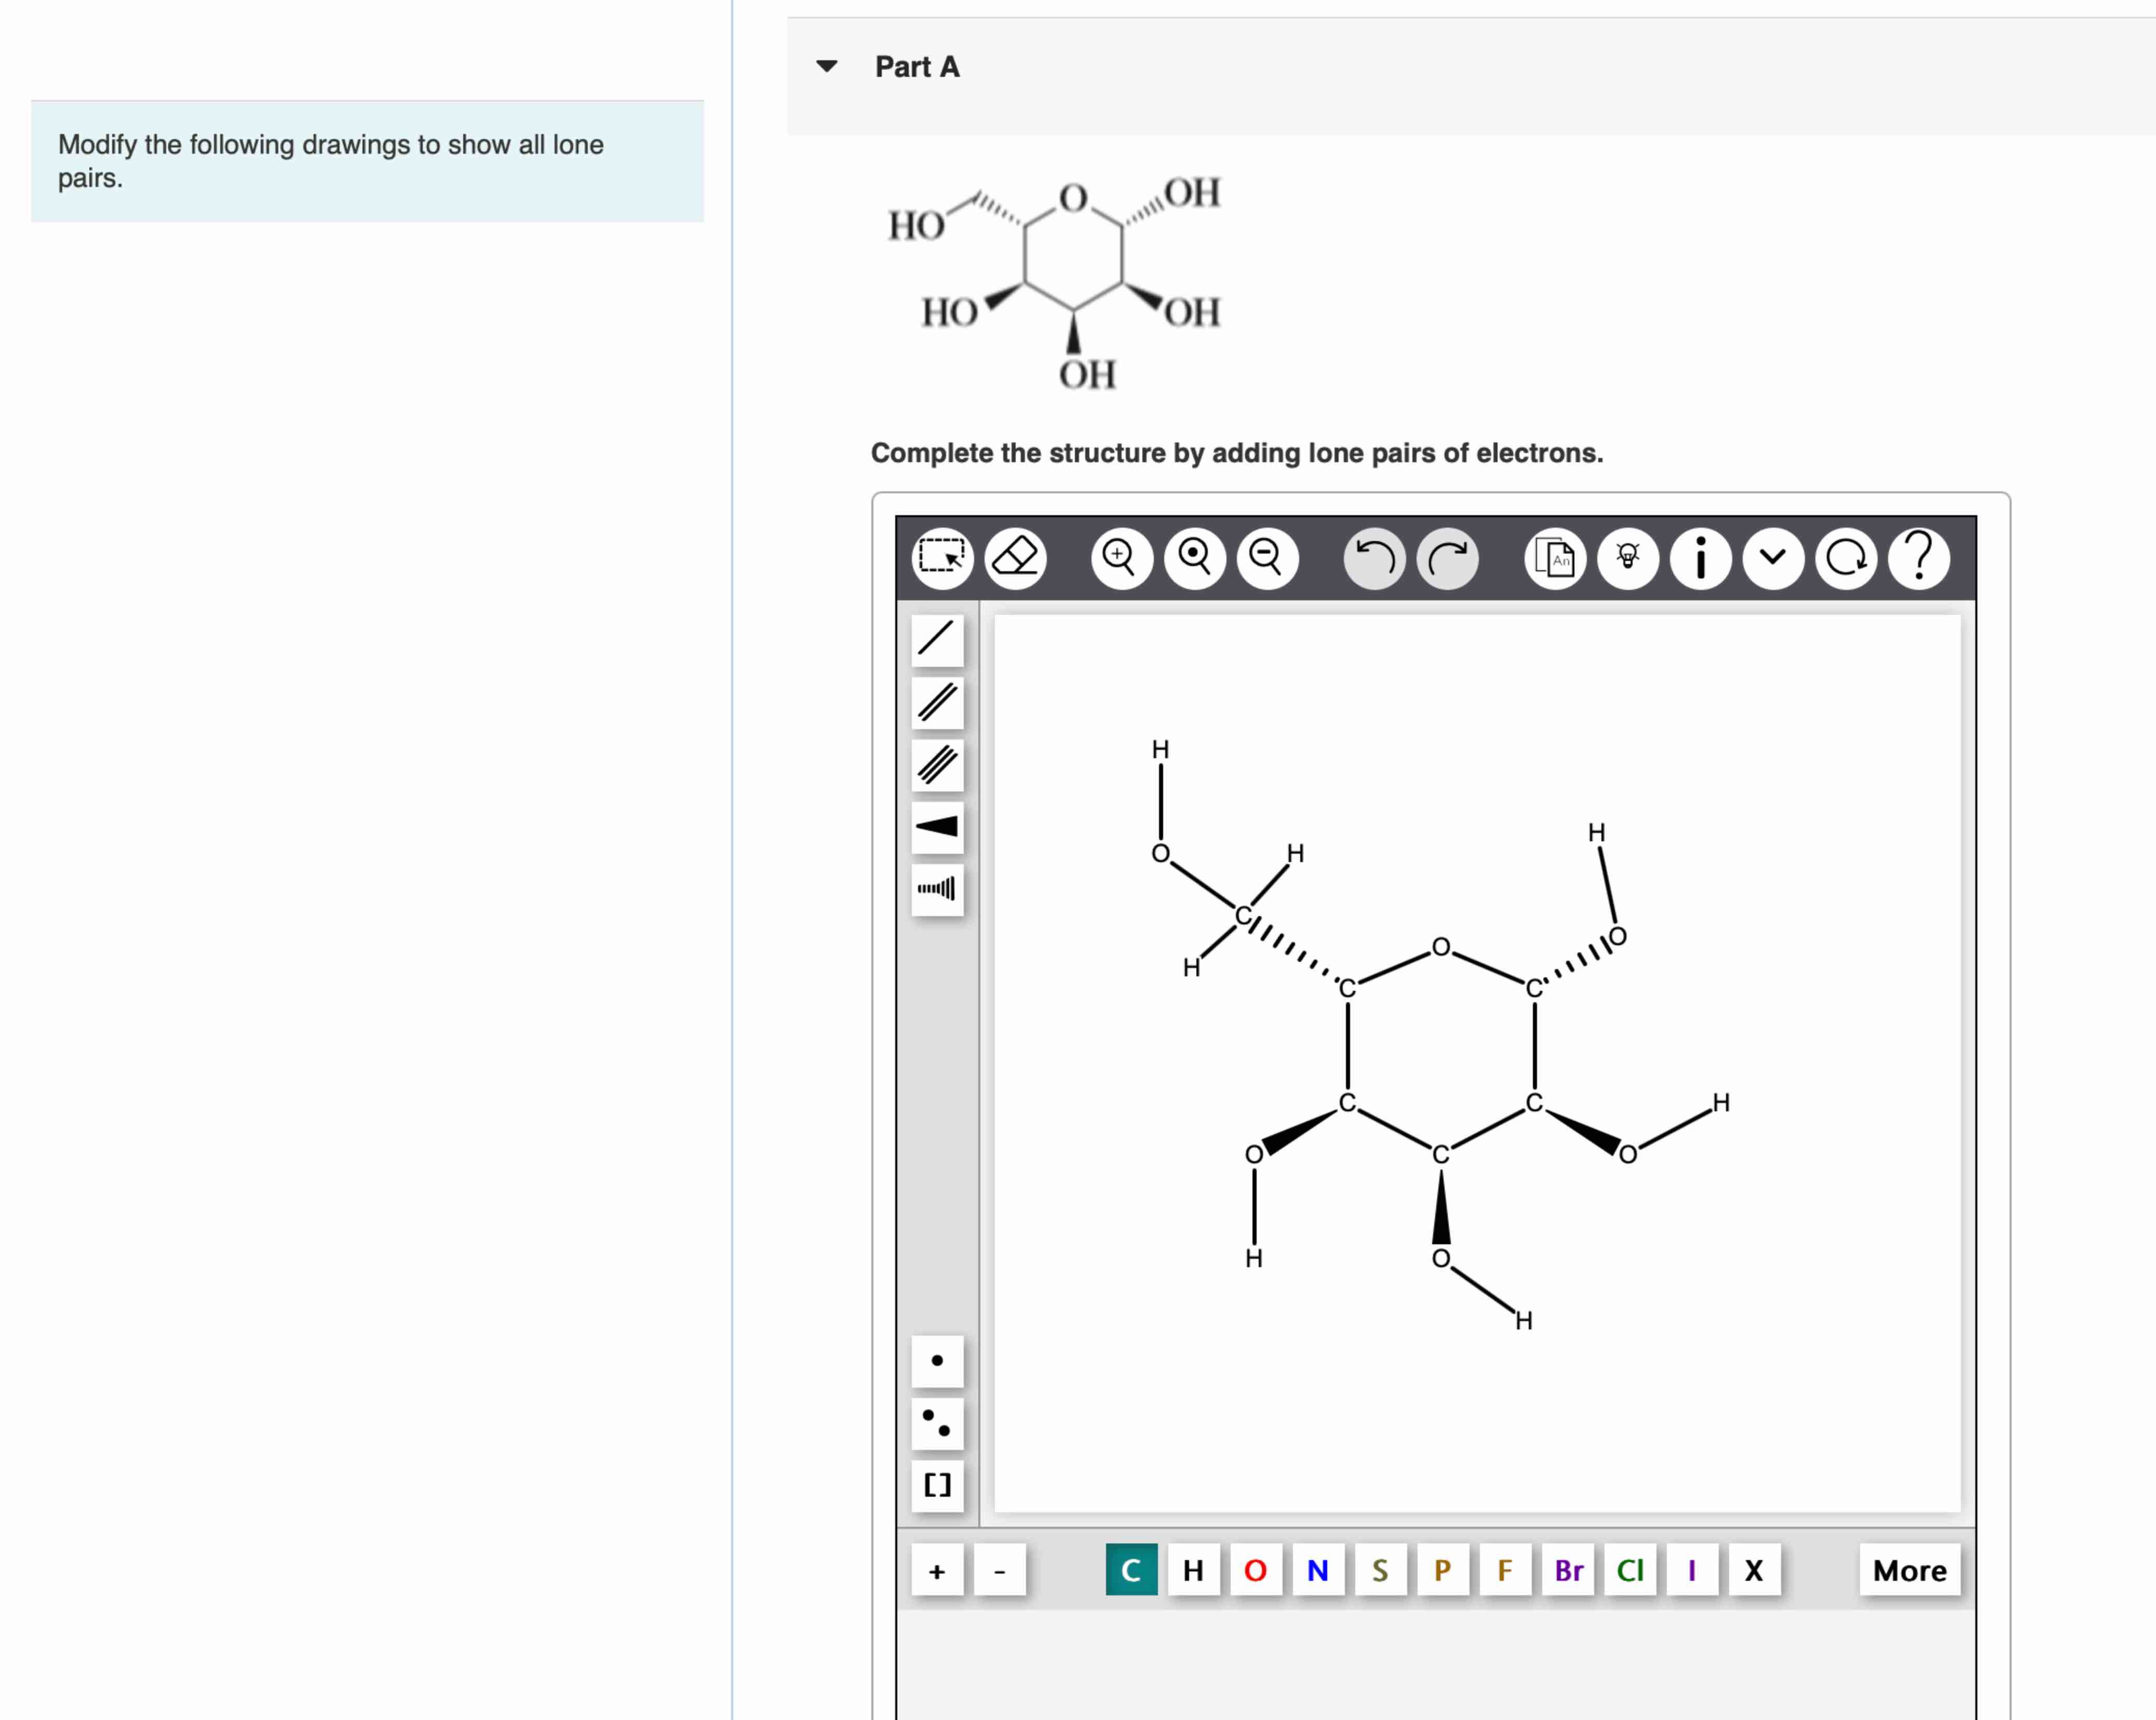This screenshot has width=2156, height=1720.
Task: Select the positive charge button
Action: (938, 1570)
